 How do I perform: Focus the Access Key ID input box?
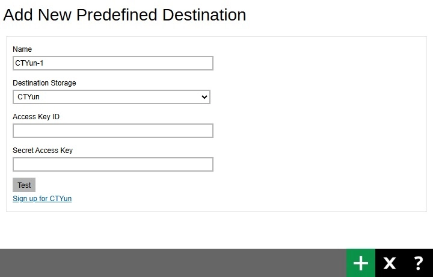[x=112, y=131]
